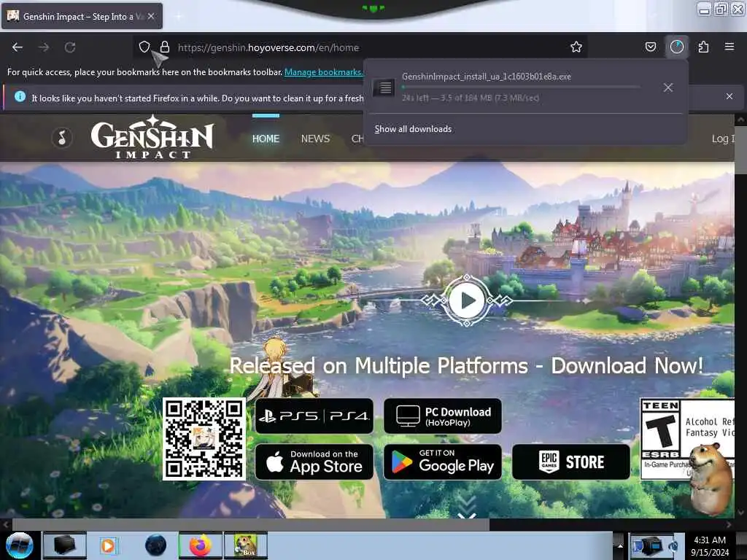The height and width of the screenshot is (560, 747).
Task: Click the scroll-down double chevron
Action: [466, 507]
